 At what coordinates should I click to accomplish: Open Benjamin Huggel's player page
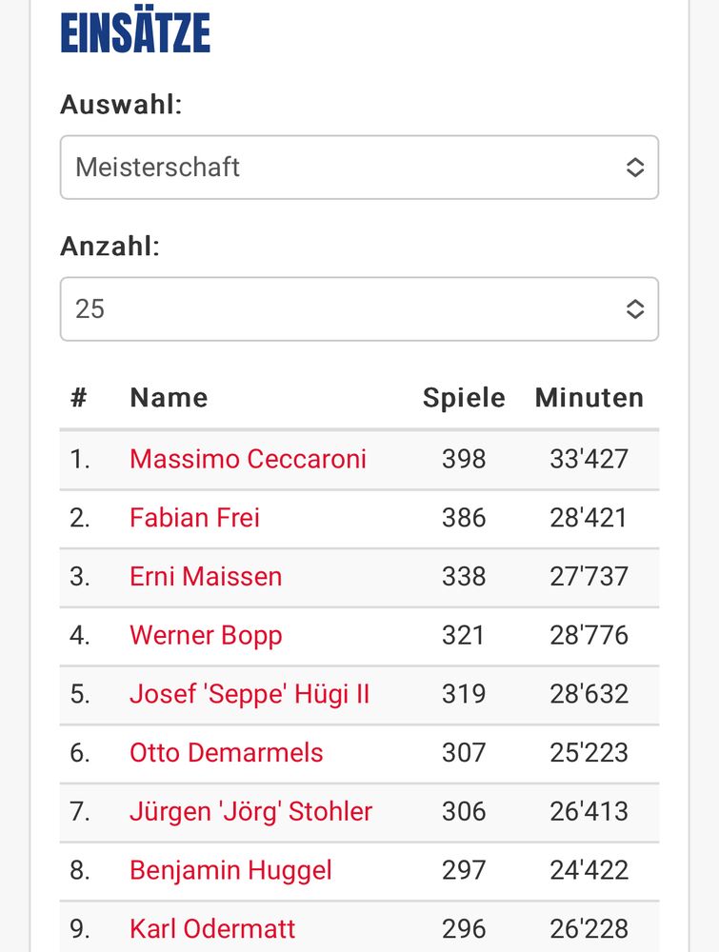pyautogui.click(x=230, y=870)
